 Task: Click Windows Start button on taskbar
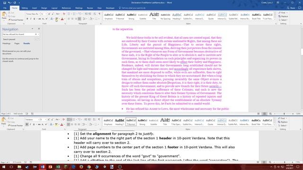point(4,167)
